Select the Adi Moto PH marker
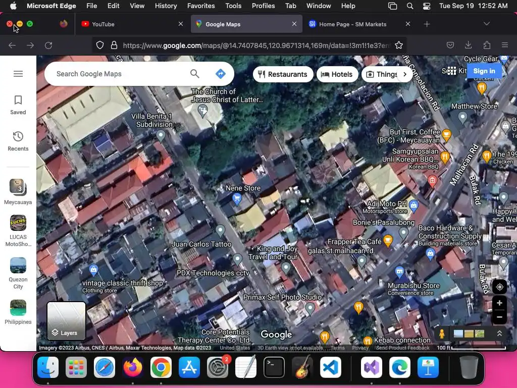 pos(413,206)
